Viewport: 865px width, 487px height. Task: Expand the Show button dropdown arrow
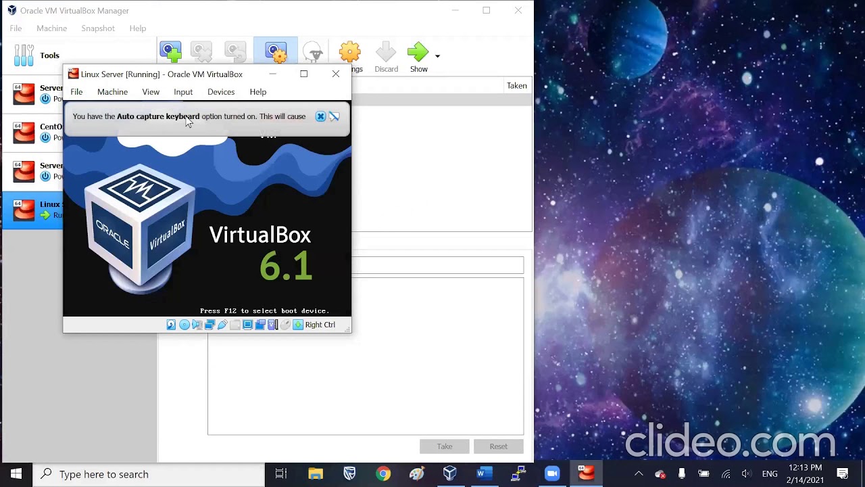(x=437, y=56)
